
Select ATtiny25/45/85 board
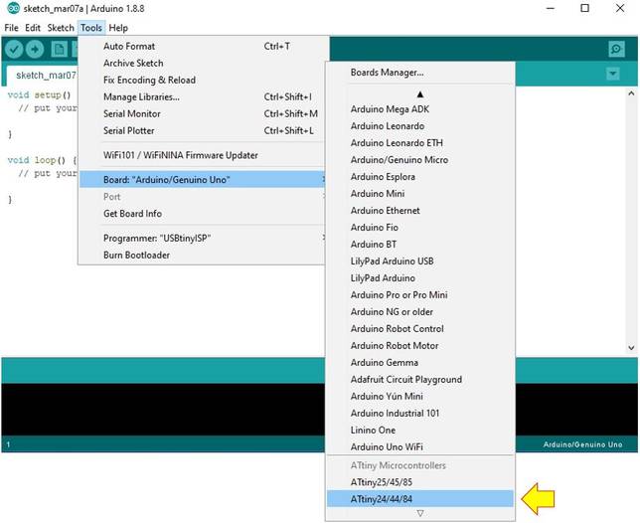pyautogui.click(x=420, y=482)
